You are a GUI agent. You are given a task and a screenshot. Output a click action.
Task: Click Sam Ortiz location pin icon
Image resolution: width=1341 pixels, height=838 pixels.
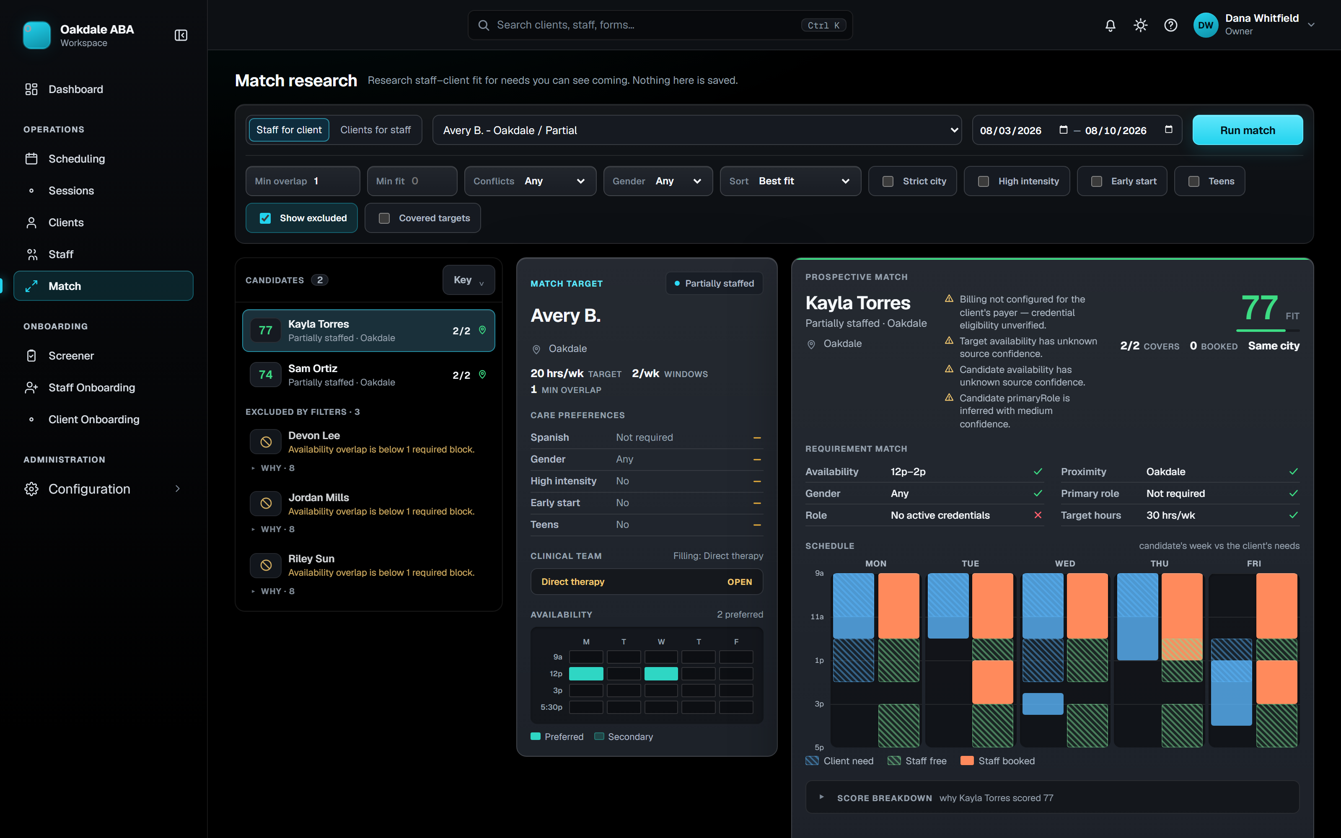[482, 375]
